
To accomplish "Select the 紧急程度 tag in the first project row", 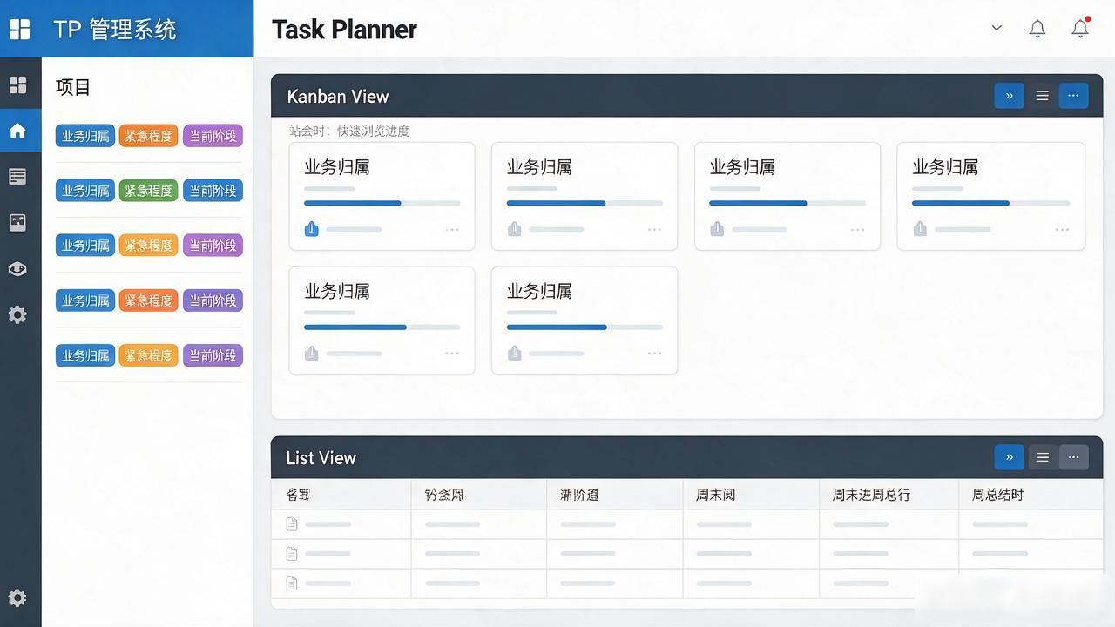I will tap(148, 136).
